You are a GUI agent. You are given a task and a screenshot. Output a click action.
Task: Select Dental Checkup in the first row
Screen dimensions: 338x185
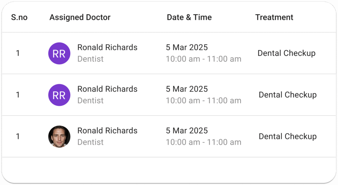point(287,53)
